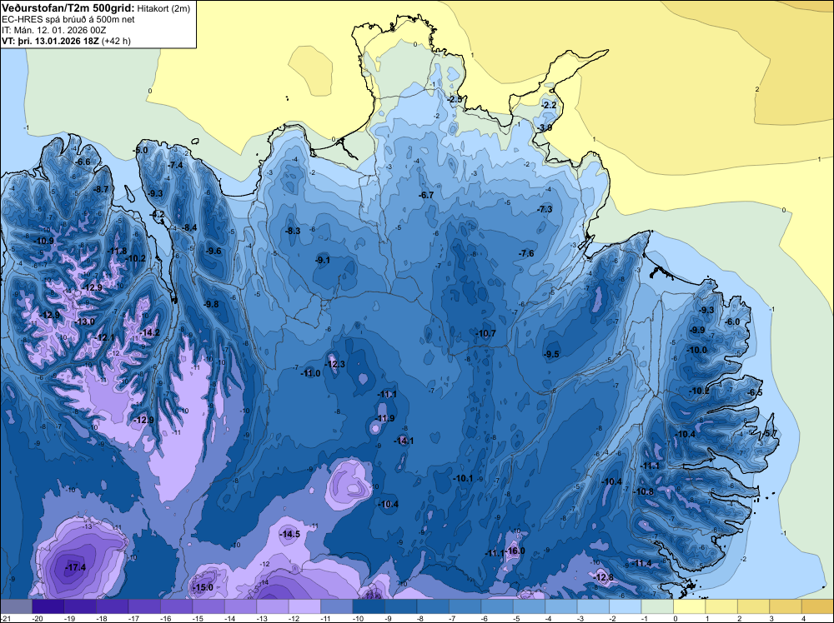
Task: Select the -3.9 temperature reading
Action: (544, 128)
